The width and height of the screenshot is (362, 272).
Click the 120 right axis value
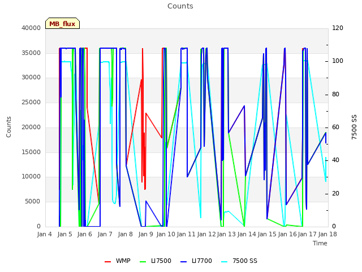point(338,28)
